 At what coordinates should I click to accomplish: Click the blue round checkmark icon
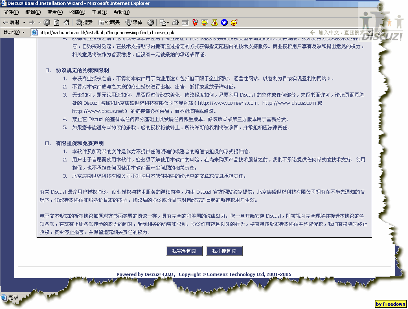coord(224,23)
